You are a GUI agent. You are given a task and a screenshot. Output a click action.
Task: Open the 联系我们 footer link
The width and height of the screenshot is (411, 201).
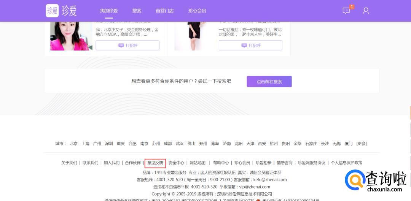pyautogui.click(x=91, y=163)
